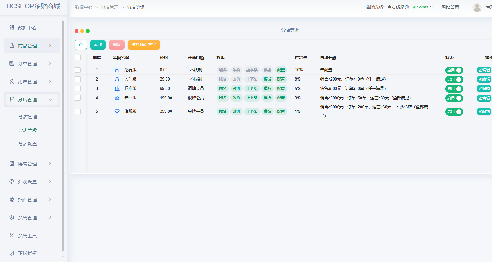This screenshot has height=262, width=492.
Task: Check the 免费版 row checkbox
Action: point(78,70)
